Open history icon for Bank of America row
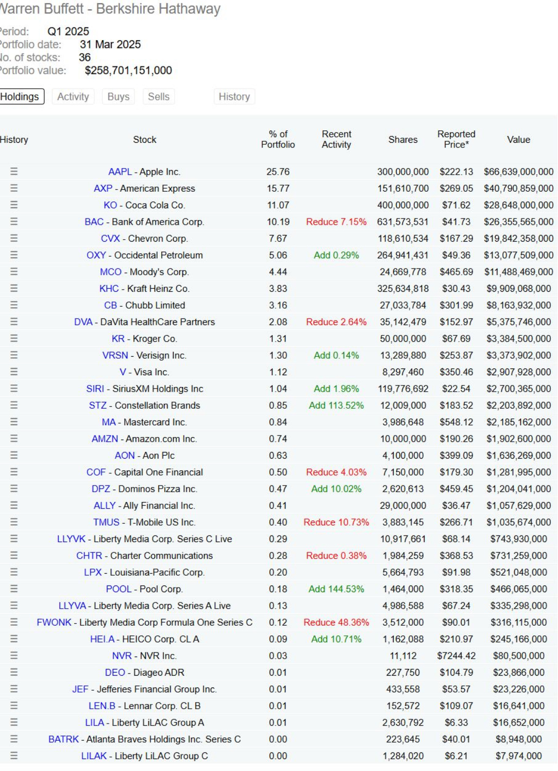The height and width of the screenshot is (771, 558). (14, 222)
